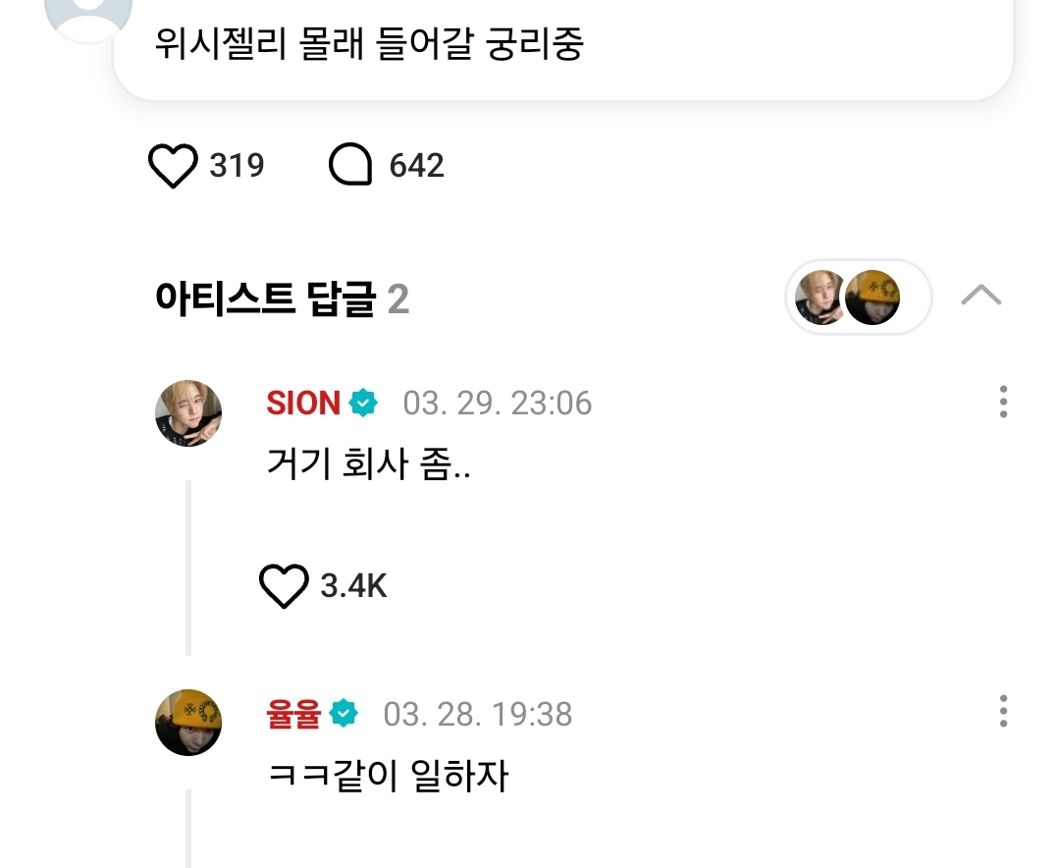This screenshot has height=868, width=1060.
Task: Tap 율율's reply text ㅋㅋ같이 일하자
Action: tap(388, 776)
